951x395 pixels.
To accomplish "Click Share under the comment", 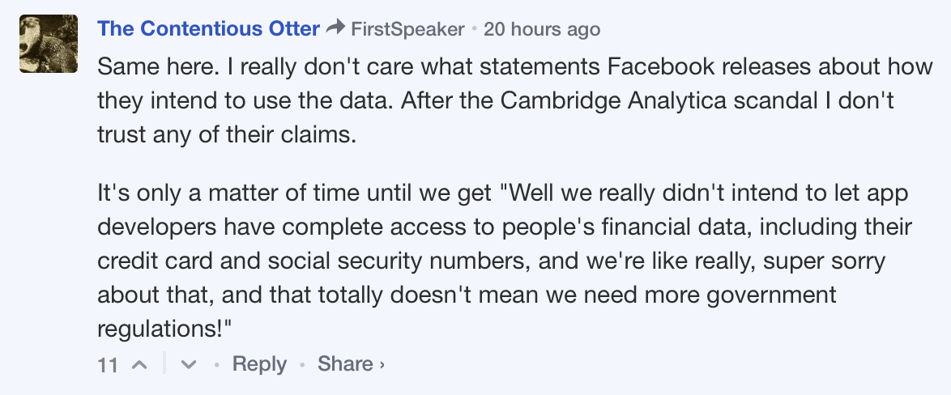I will (345, 364).
